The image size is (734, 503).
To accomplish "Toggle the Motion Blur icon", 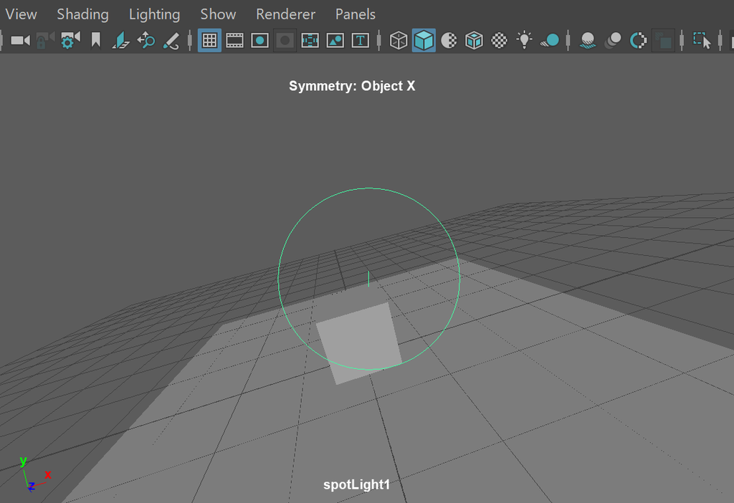I will coord(613,41).
